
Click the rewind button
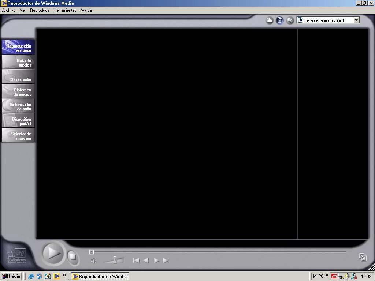146,261
